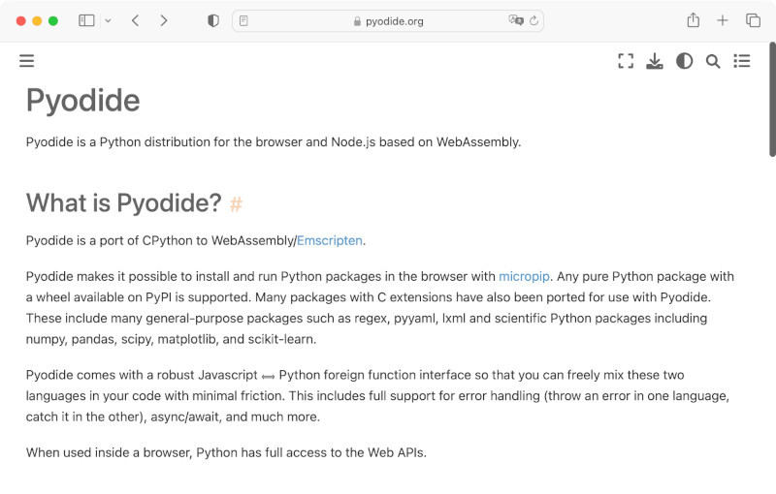Click the download source icon
The width and height of the screenshot is (776, 494).
click(655, 61)
